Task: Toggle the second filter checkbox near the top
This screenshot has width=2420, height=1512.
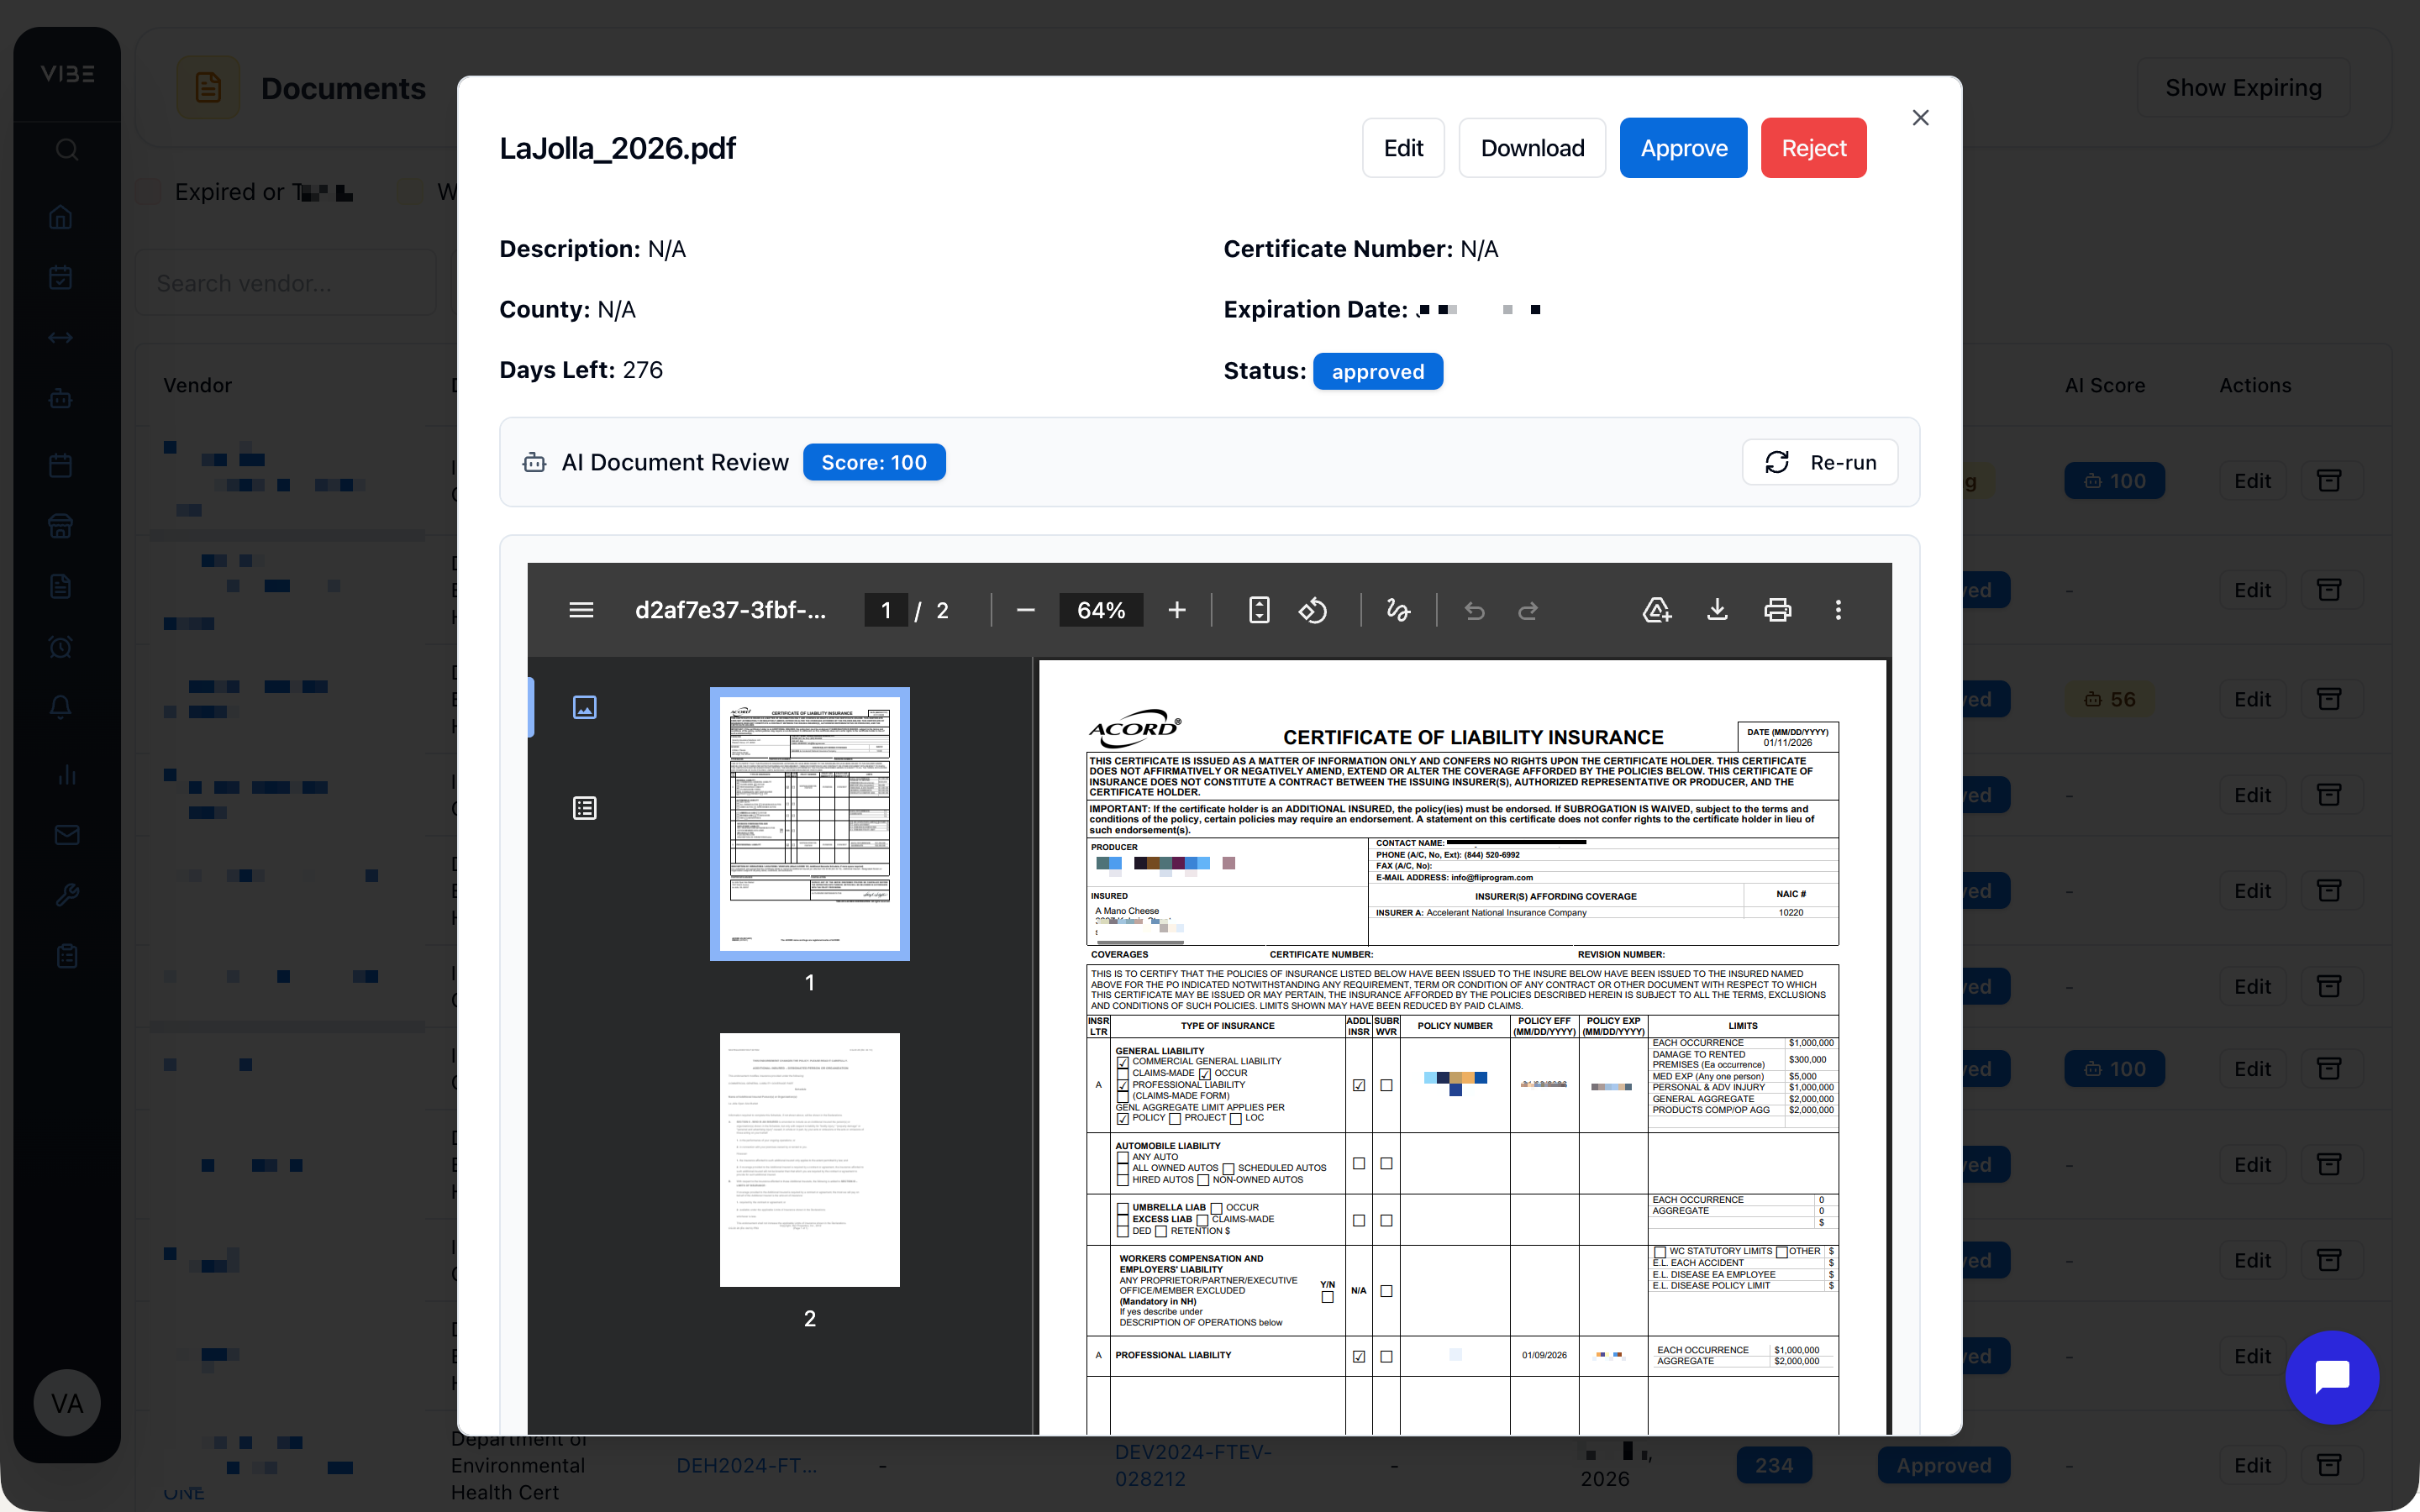Action: pyautogui.click(x=408, y=191)
